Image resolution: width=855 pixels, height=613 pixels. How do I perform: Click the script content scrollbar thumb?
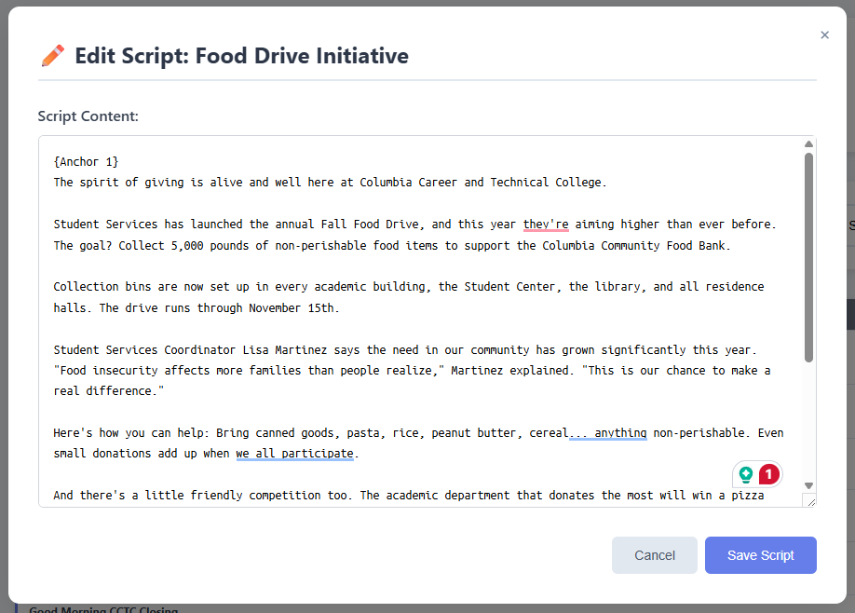click(808, 256)
